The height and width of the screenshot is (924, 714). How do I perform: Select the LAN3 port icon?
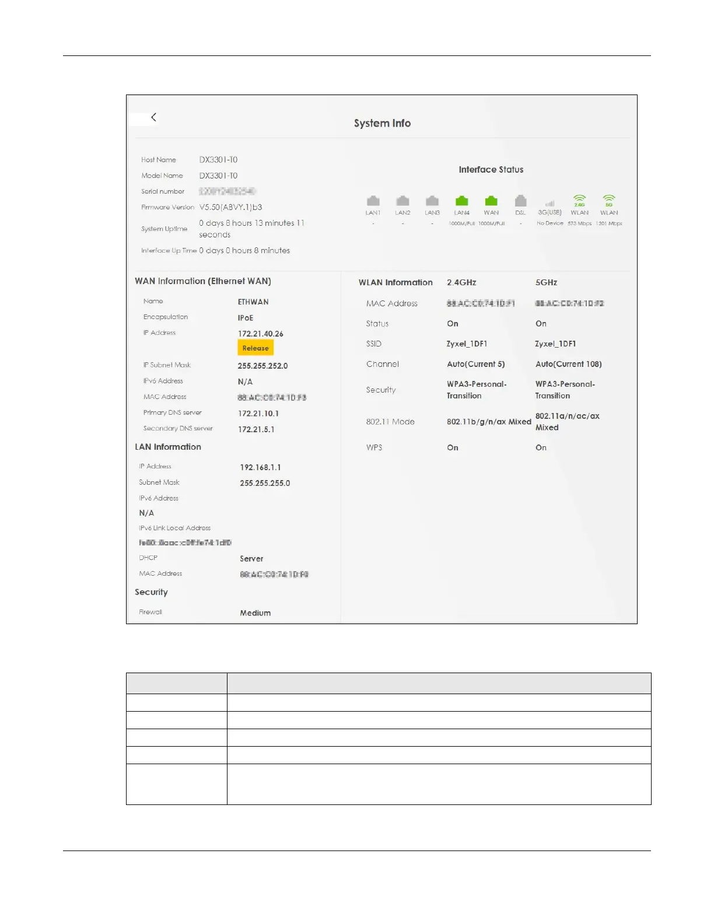click(432, 201)
